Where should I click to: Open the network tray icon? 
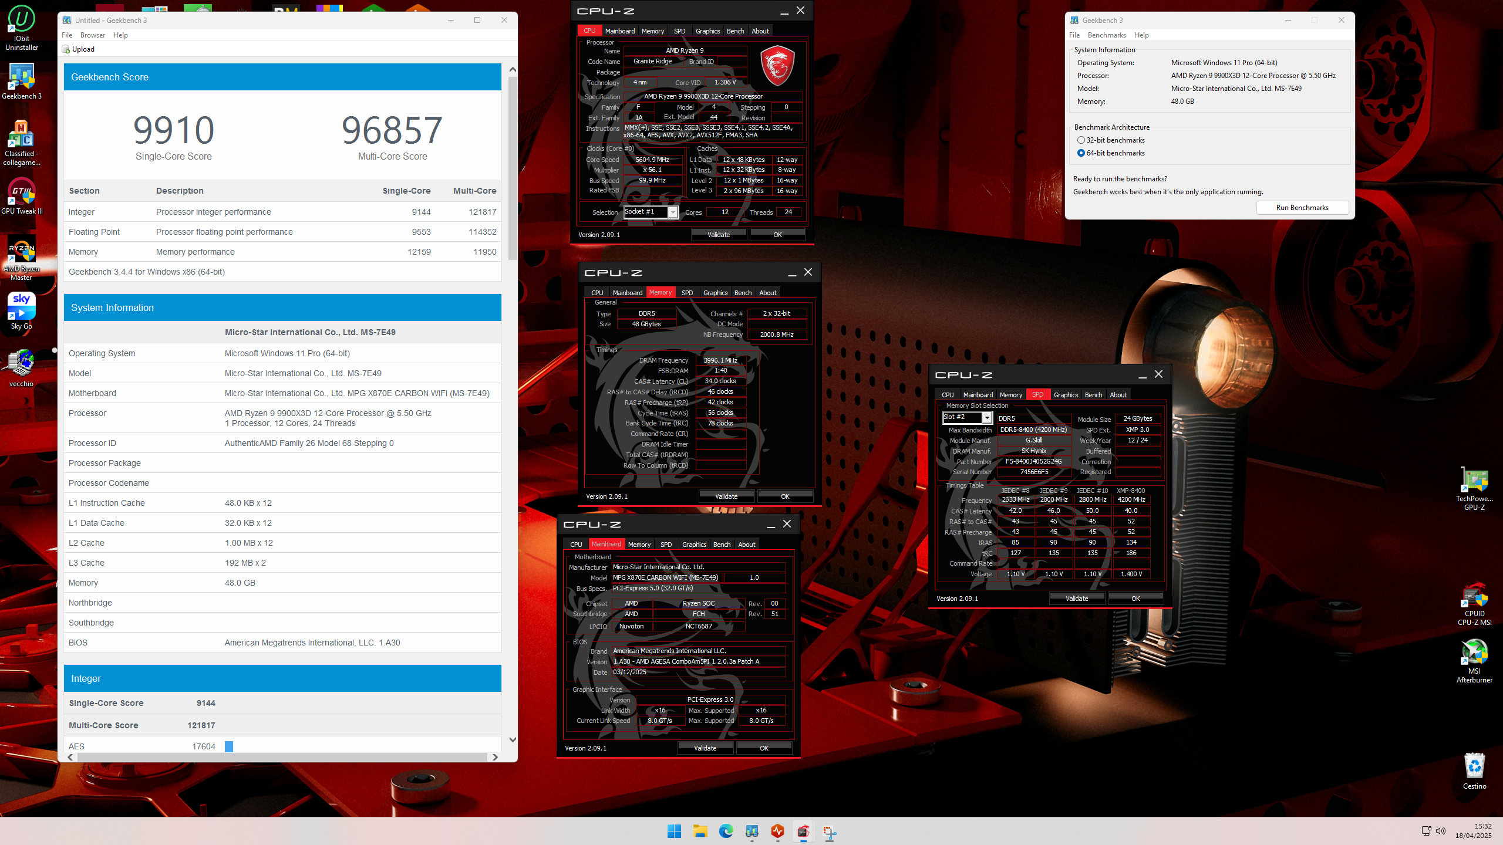coord(1426,830)
